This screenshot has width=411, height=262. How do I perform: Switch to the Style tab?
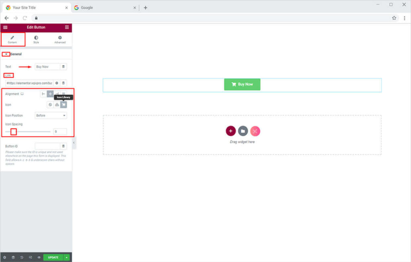pos(36,39)
